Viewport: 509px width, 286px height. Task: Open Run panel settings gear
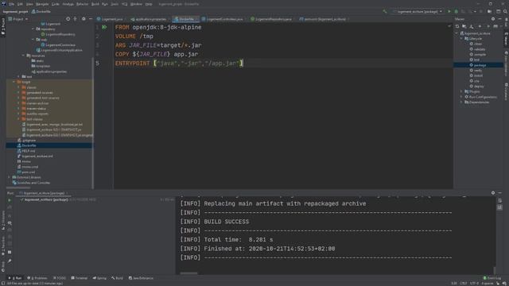tap(493, 193)
